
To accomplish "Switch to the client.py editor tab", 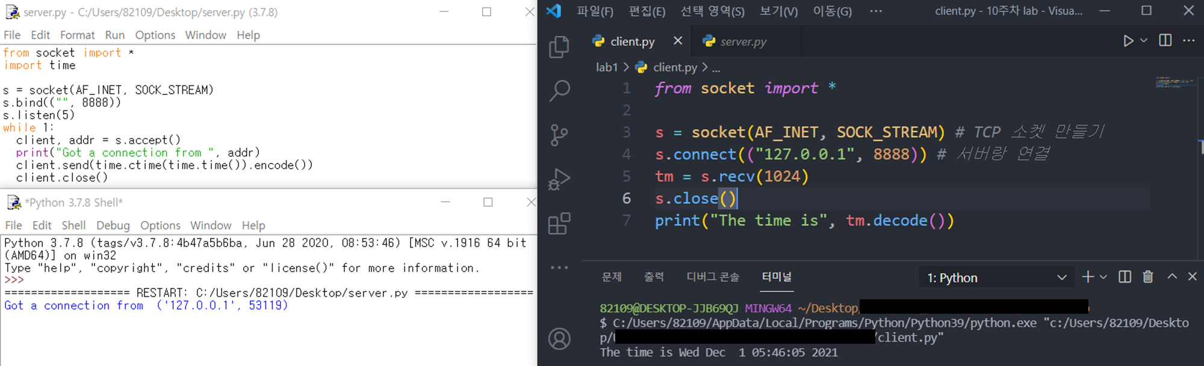I will [x=632, y=41].
